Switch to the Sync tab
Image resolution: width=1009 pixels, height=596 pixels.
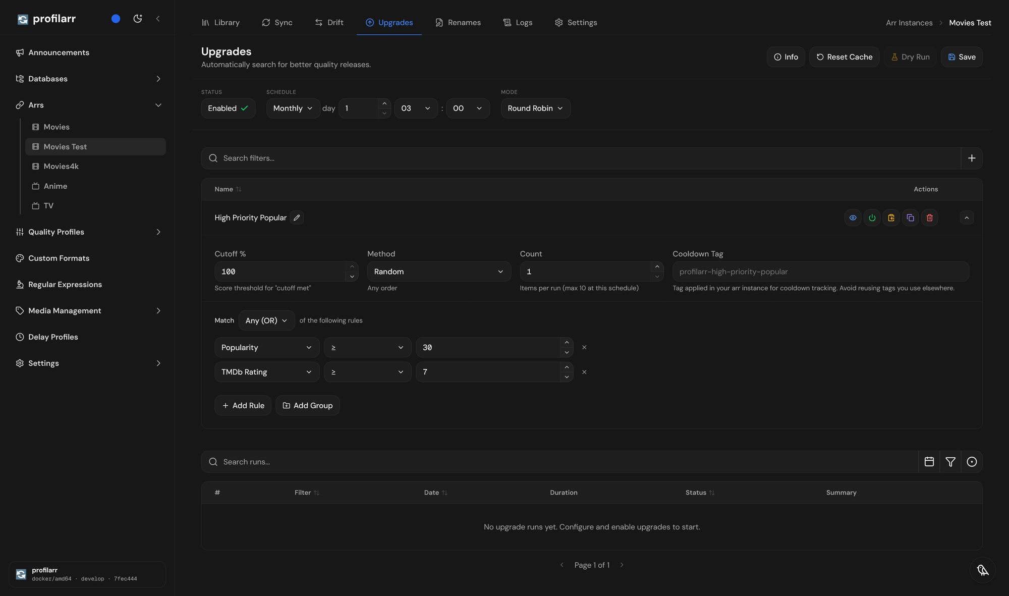[x=277, y=23]
